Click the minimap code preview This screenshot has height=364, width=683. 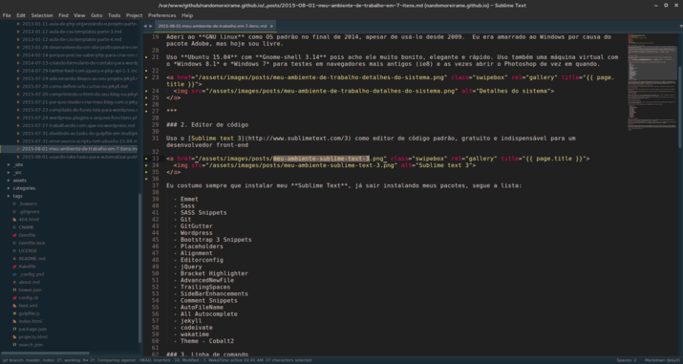coord(651,81)
